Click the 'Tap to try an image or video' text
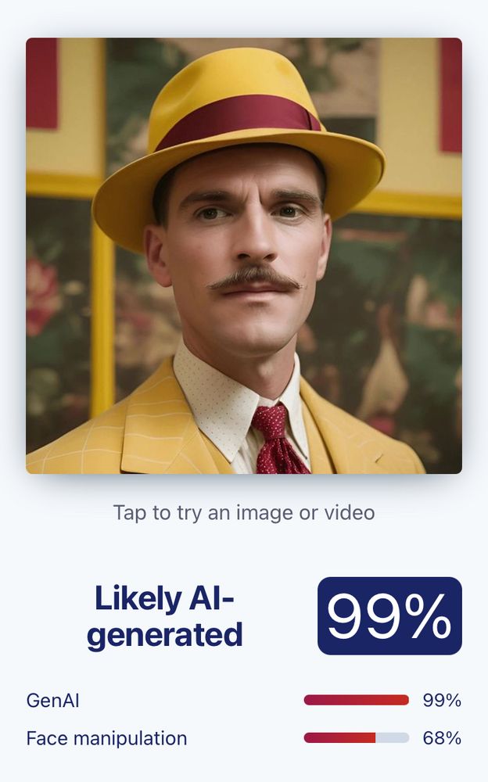This screenshot has width=488, height=782. 244,513
